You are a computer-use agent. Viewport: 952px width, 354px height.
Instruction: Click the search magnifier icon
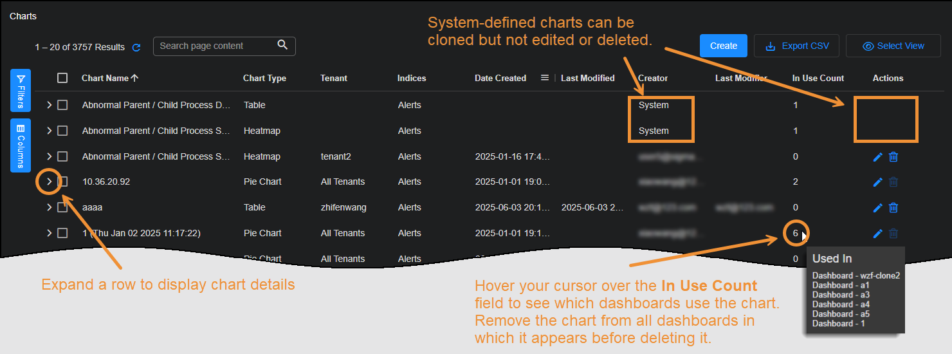click(x=282, y=45)
